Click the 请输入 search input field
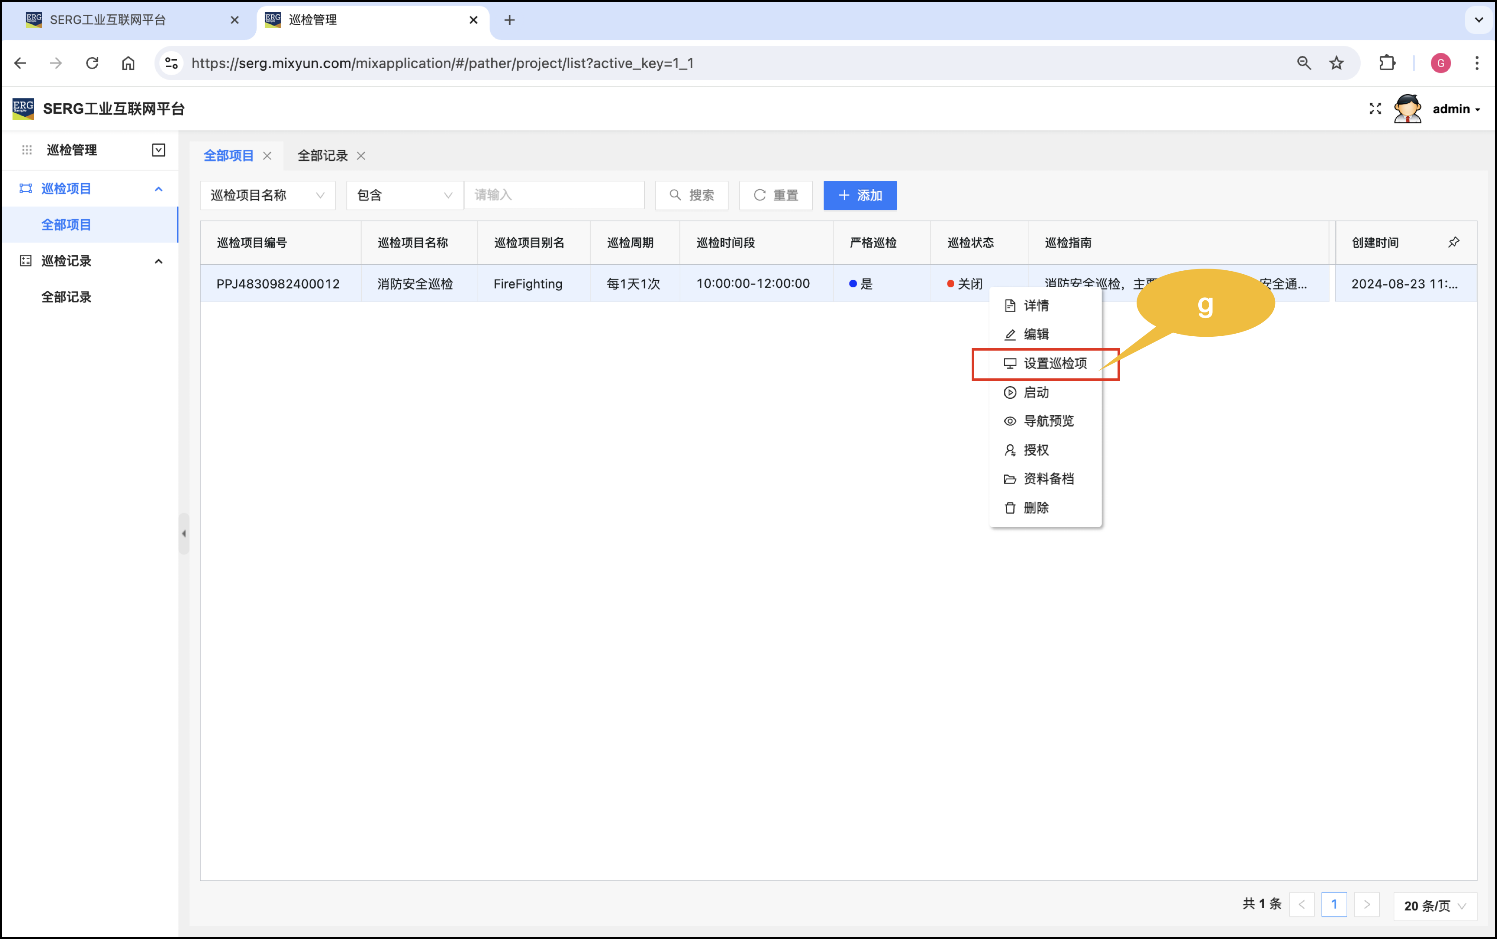Image resolution: width=1497 pixels, height=939 pixels. tap(553, 195)
